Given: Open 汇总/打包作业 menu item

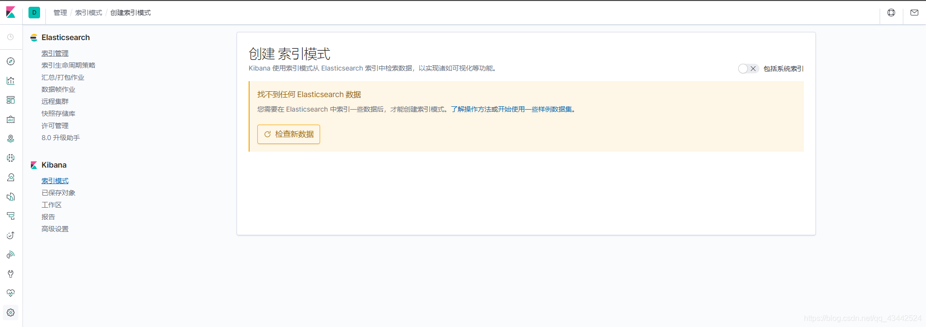Looking at the screenshot, I should point(63,77).
